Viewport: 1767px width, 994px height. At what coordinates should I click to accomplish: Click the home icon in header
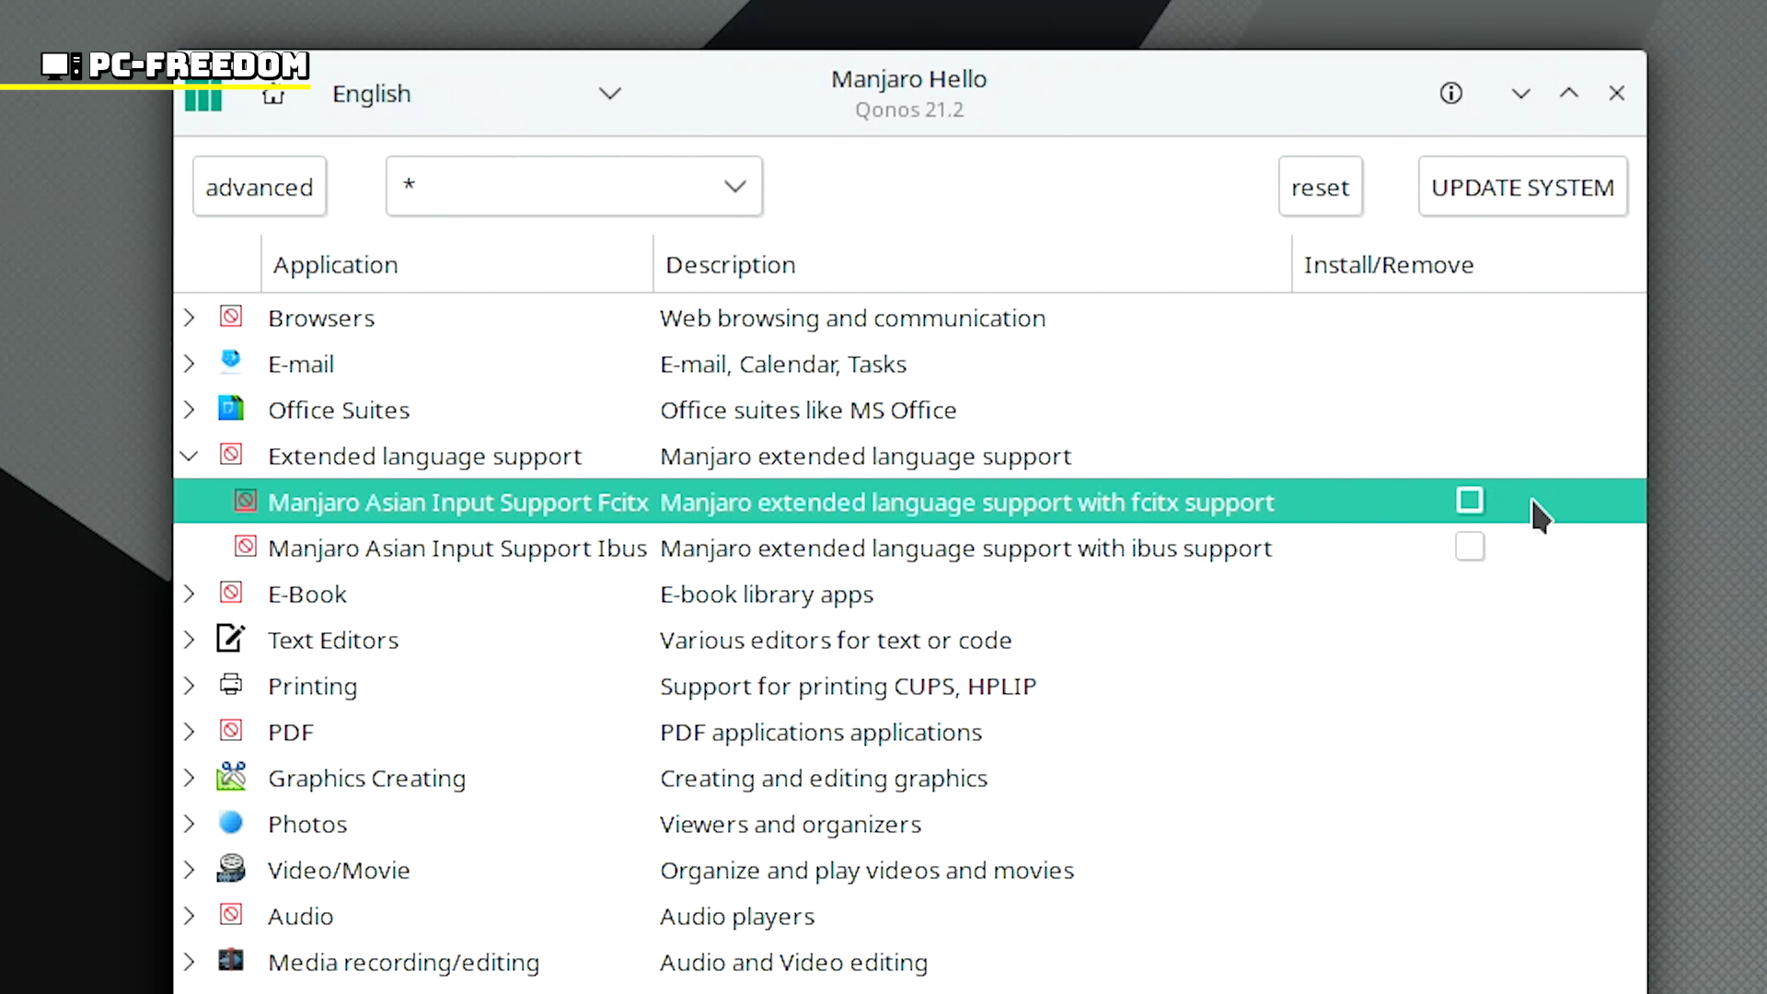coord(273,95)
